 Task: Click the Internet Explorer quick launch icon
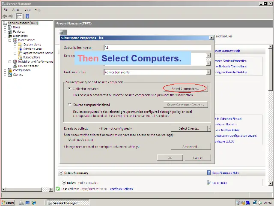click(34, 203)
